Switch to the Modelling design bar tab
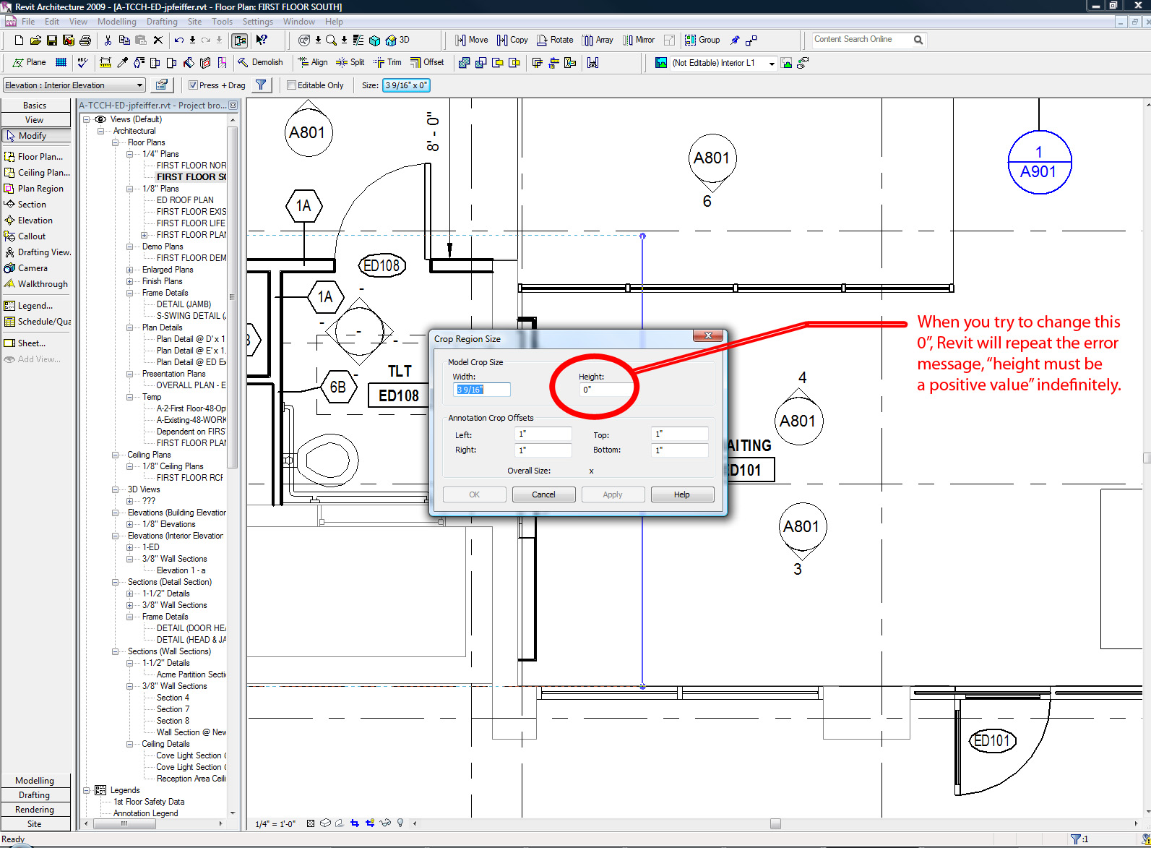Screen dimensions: 1151x848 pyautogui.click(x=35, y=781)
